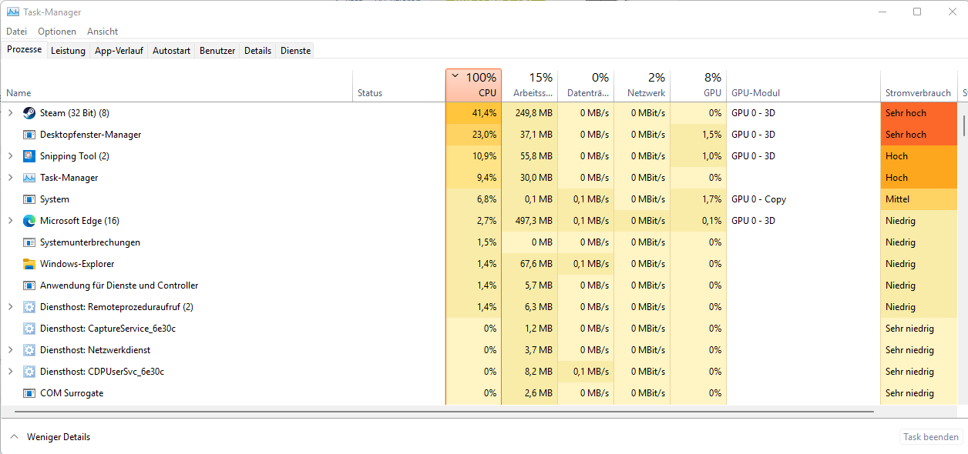Select Steam's 41,4% CPU cell

pyautogui.click(x=473, y=113)
